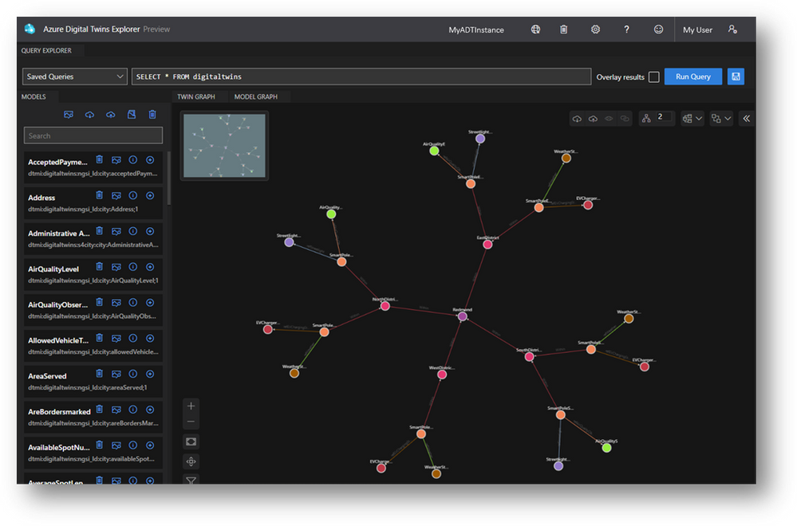The width and height of the screenshot is (797, 526).
Task: Delete the AirQualityObser... model
Action: click(x=100, y=303)
